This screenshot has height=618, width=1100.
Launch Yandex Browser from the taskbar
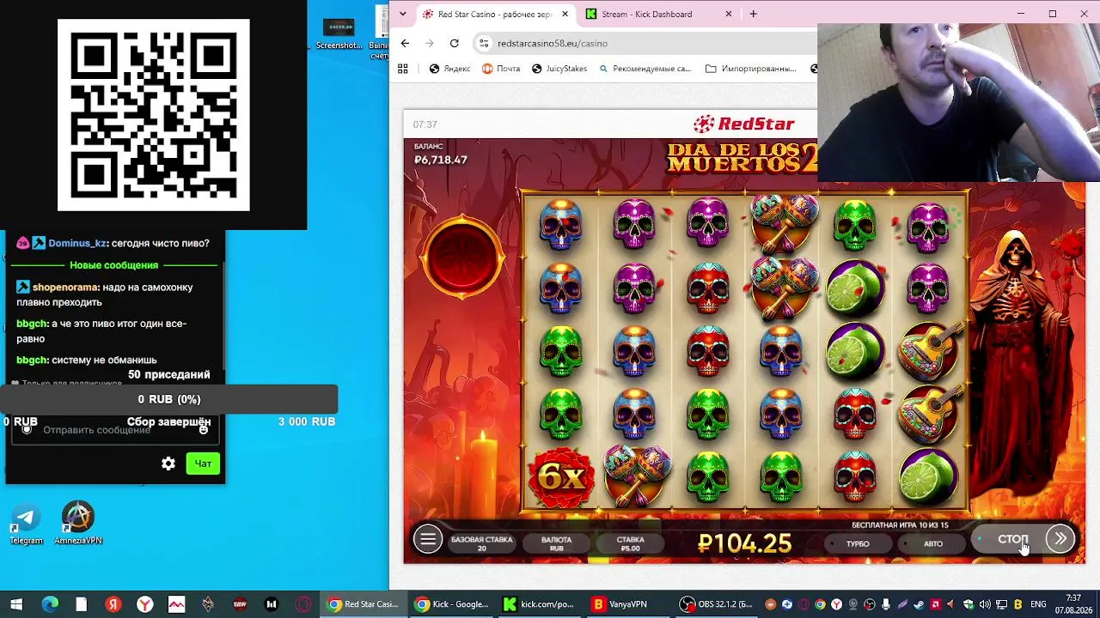pos(145,604)
